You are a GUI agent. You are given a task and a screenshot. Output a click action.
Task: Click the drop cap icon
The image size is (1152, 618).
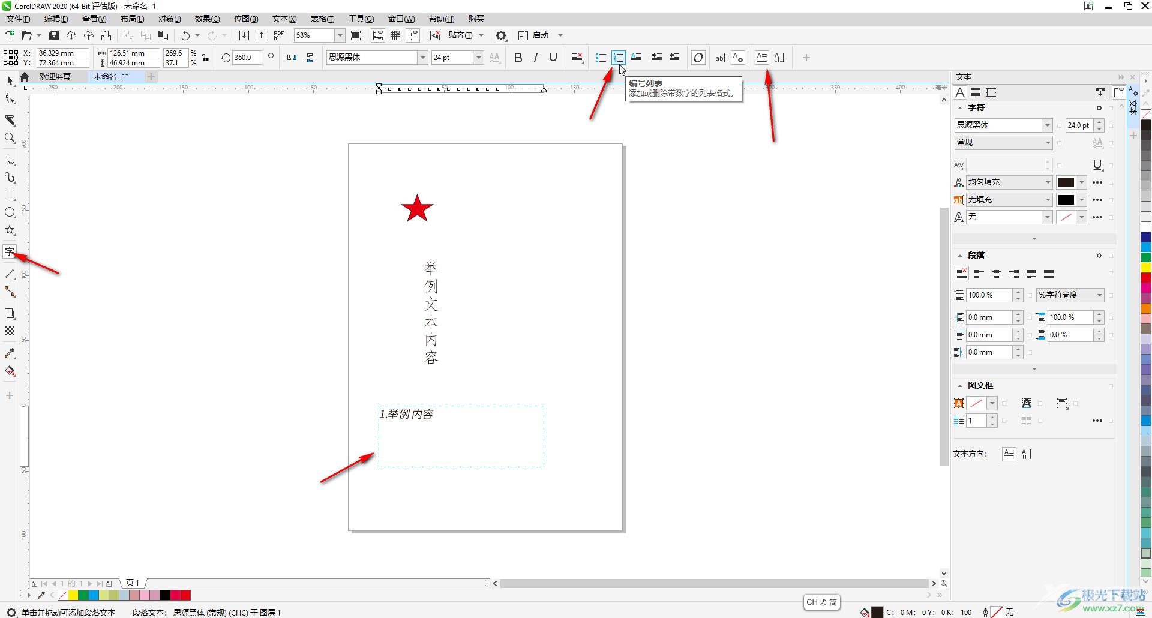pos(636,58)
